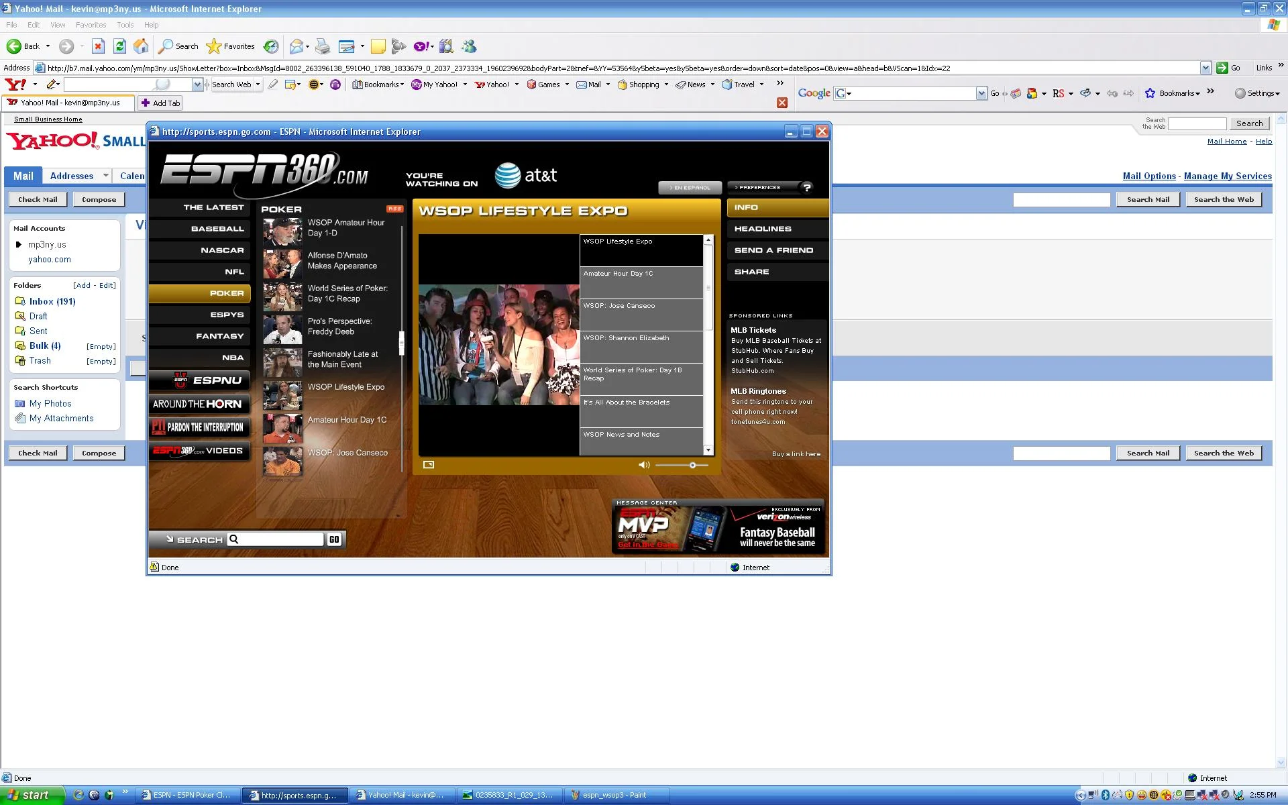
Task: Mute the video player audio
Action: point(643,465)
